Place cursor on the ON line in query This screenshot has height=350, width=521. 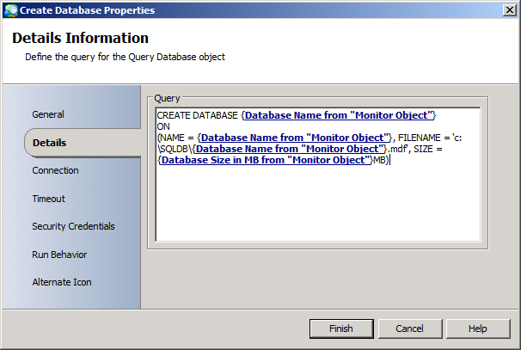coord(165,126)
